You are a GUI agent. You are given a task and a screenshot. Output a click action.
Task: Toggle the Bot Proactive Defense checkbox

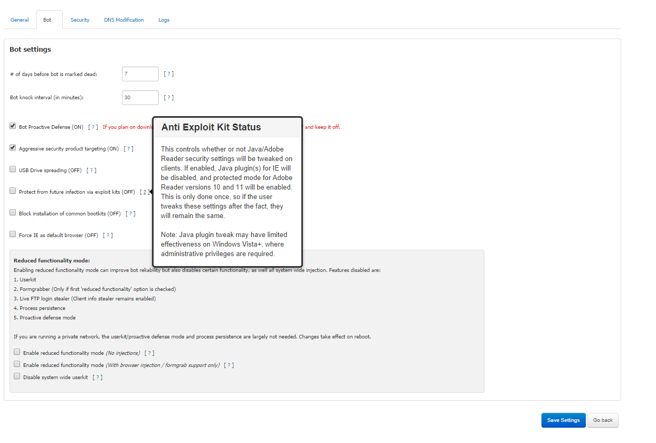point(13,126)
